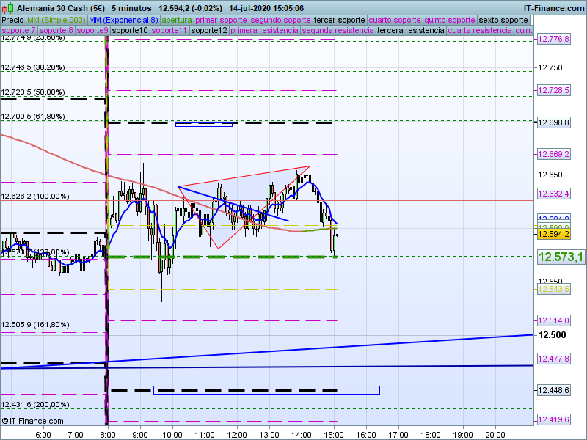Open the soporte11 label
The width and height of the screenshot is (587, 440).
169,30
